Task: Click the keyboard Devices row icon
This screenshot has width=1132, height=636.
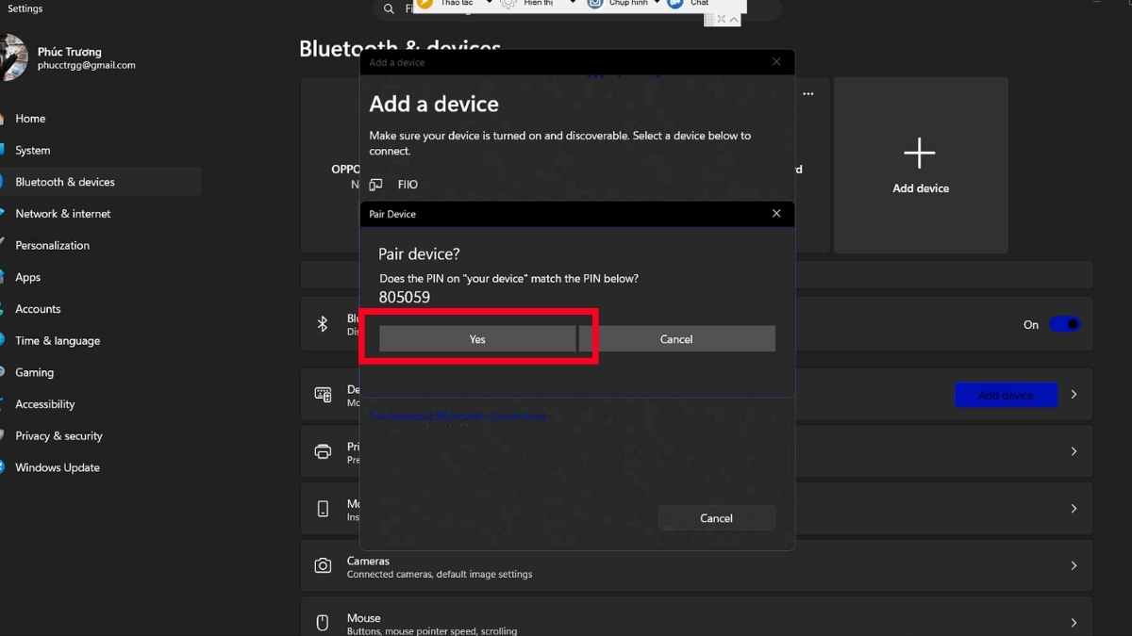Action: 323,395
